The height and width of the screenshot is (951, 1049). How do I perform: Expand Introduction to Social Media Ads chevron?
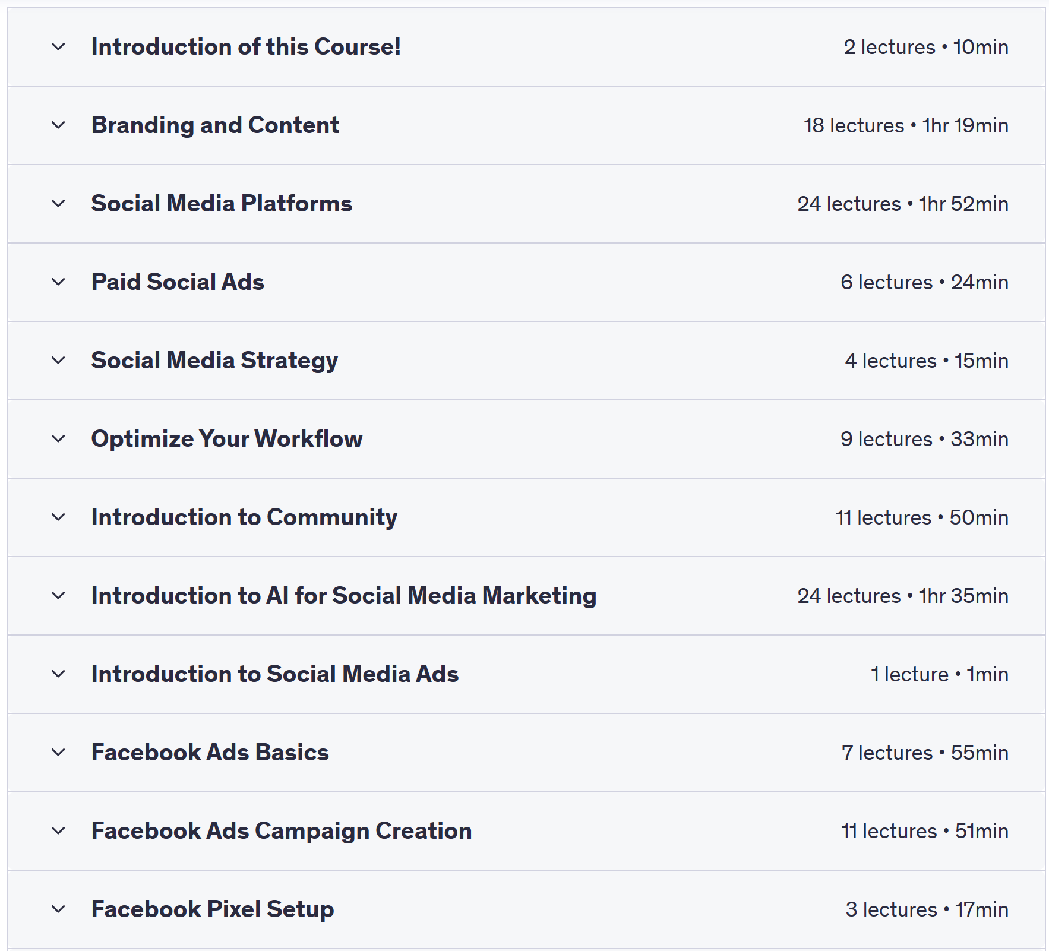(58, 674)
